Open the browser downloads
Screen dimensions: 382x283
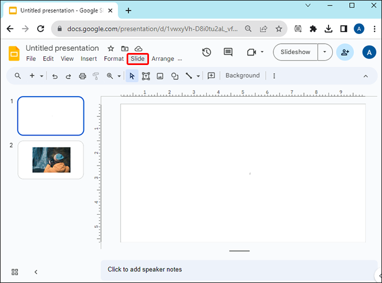click(329, 29)
